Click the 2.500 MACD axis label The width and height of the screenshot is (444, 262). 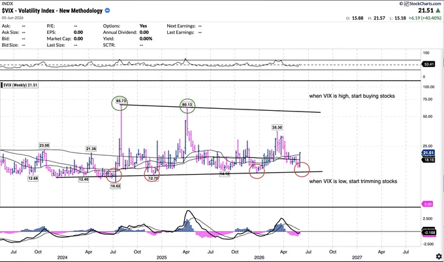point(428,219)
